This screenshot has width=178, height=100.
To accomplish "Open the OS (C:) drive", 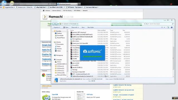I will coord(58,62).
